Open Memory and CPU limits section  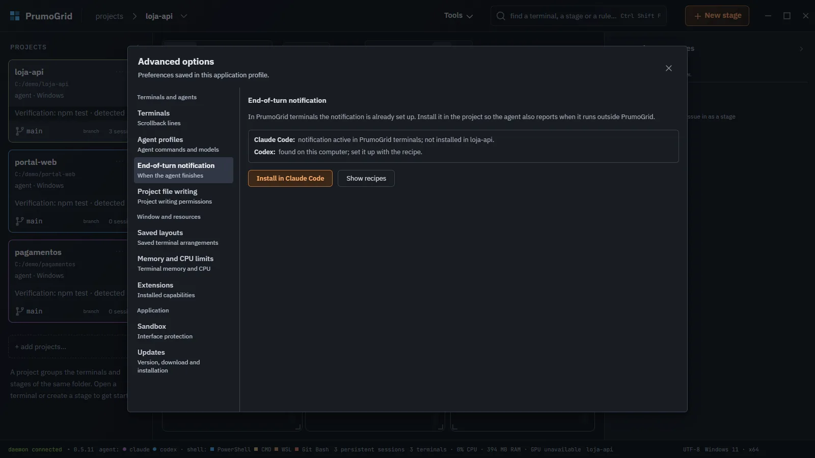coord(183,263)
